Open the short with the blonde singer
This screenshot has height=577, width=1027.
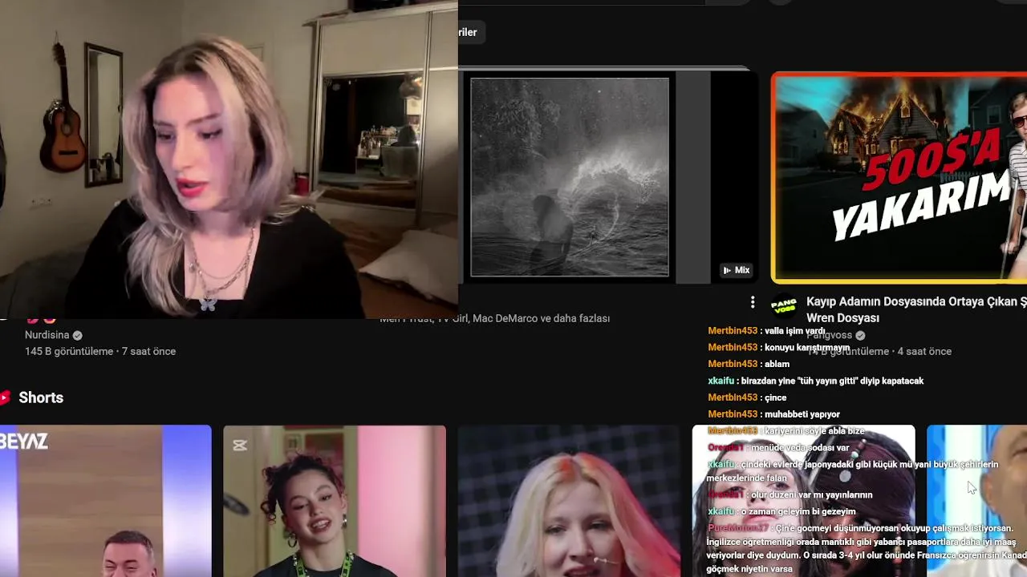[568, 501]
